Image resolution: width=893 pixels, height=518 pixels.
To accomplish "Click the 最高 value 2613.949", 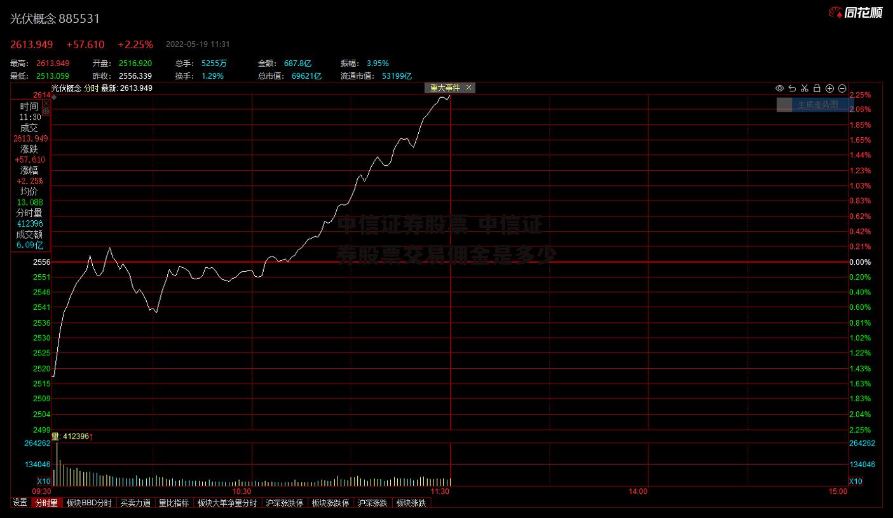I will [x=53, y=63].
